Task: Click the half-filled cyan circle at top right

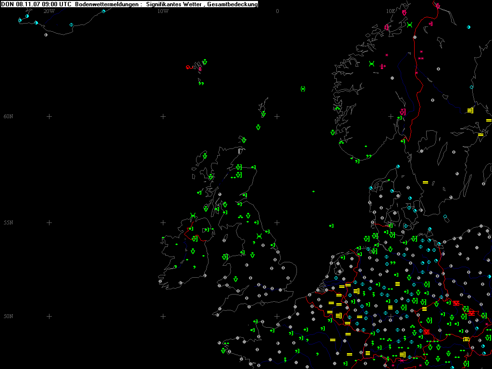Action: [468, 27]
